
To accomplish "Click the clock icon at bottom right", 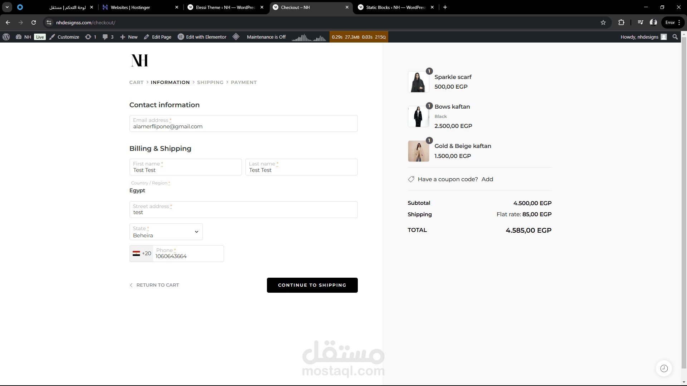I will click(x=664, y=368).
